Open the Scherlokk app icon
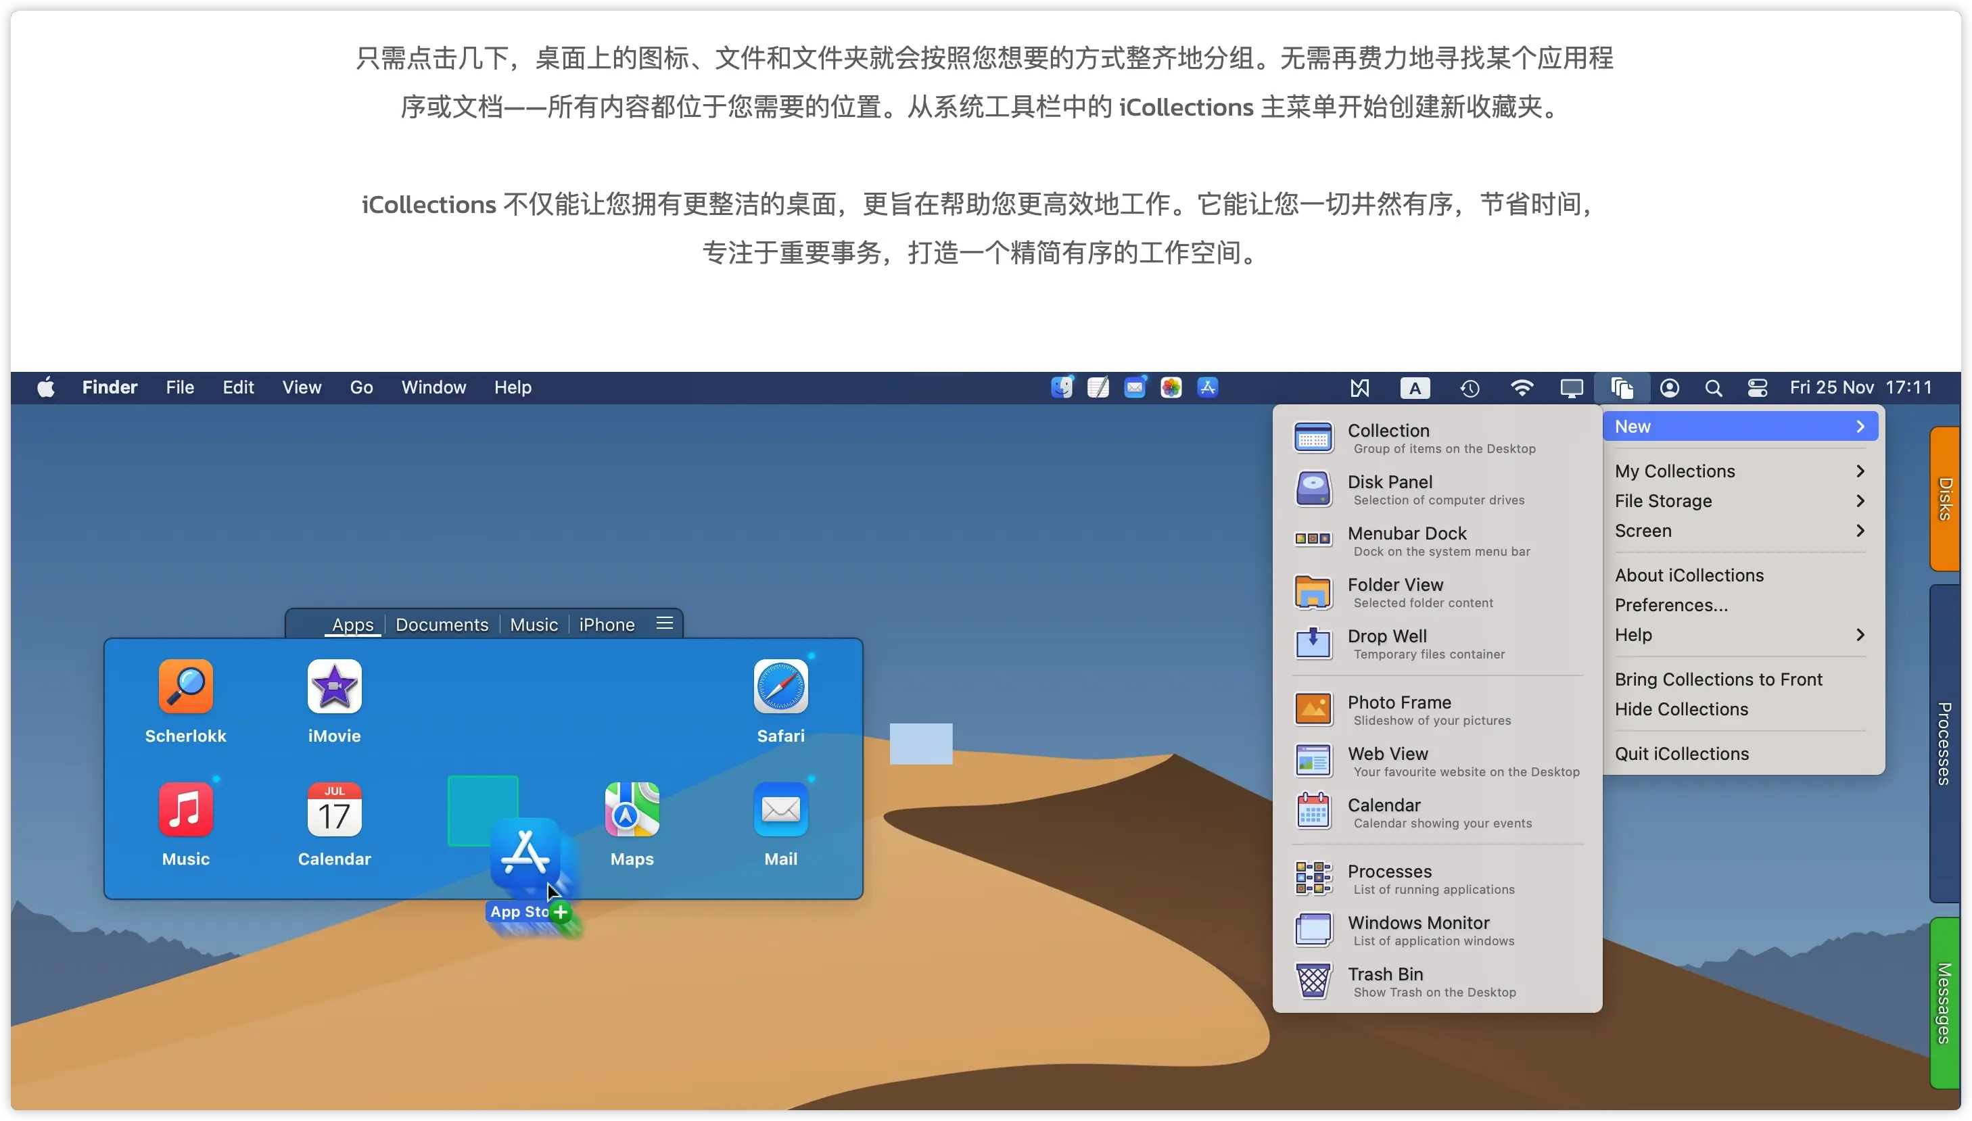The width and height of the screenshot is (1972, 1121). pyautogui.click(x=185, y=686)
